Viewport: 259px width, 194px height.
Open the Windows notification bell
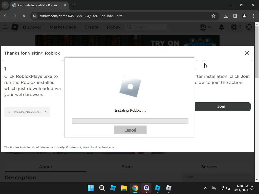click(x=252, y=188)
